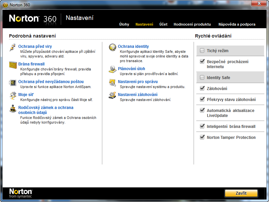
Task: Switch to the Účet tab
Action: pyautogui.click(x=163, y=24)
